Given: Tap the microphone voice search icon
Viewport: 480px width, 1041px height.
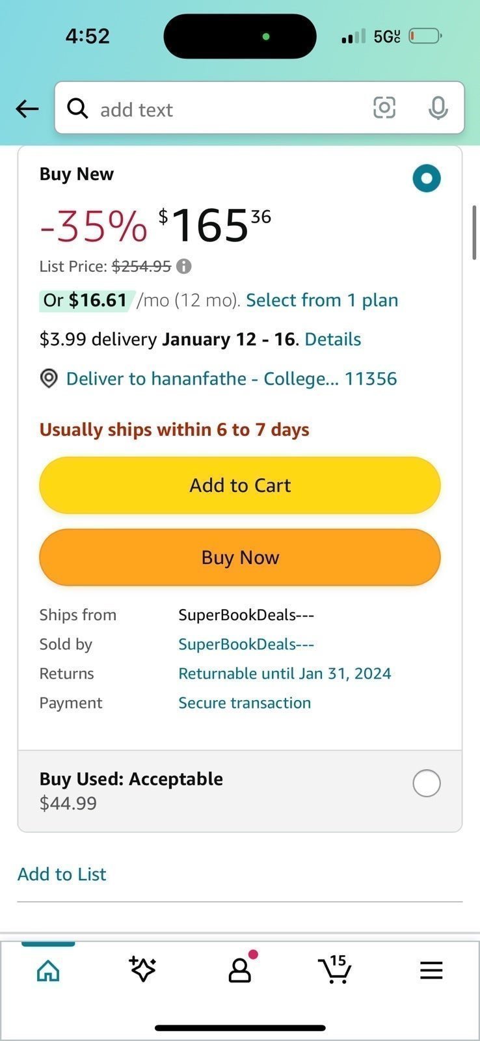Looking at the screenshot, I should coord(438,108).
